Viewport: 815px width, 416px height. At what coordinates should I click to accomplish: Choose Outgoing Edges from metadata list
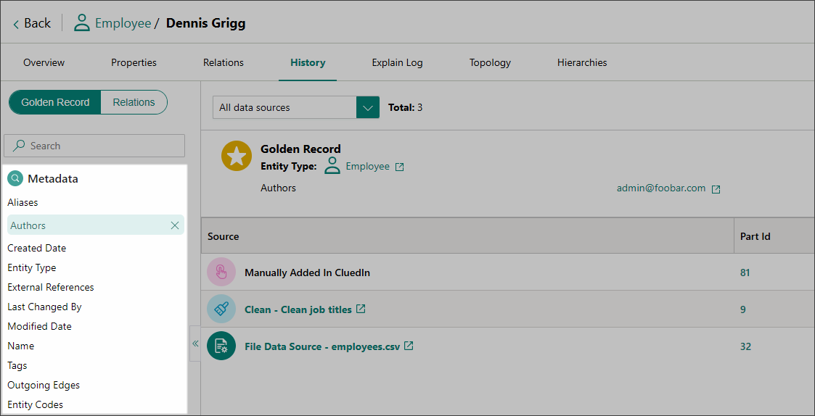44,385
